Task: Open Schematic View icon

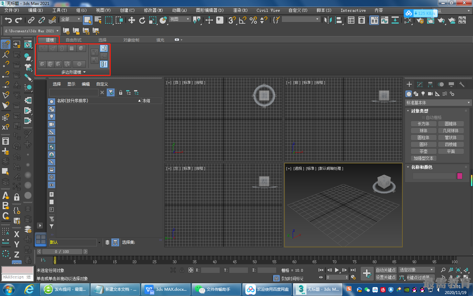Action: click(x=395, y=20)
